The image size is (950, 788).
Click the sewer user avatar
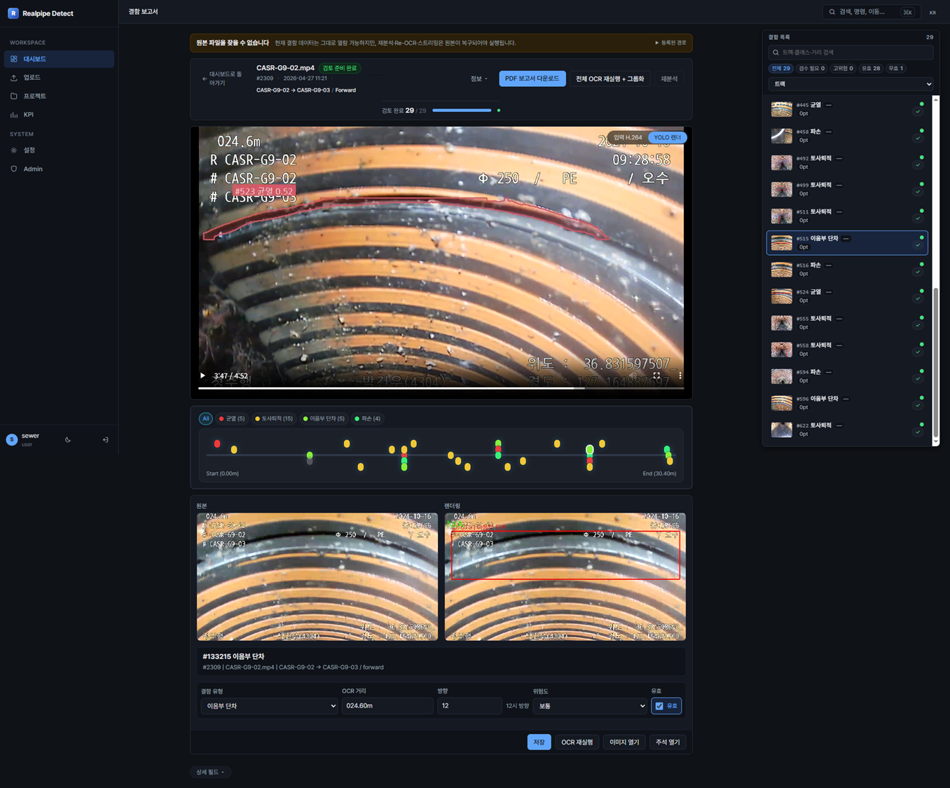11,439
